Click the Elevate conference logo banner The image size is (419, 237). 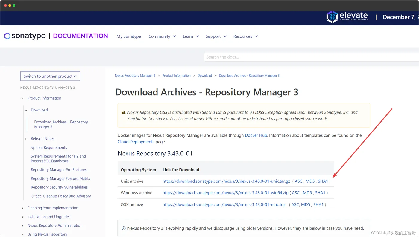click(347, 17)
